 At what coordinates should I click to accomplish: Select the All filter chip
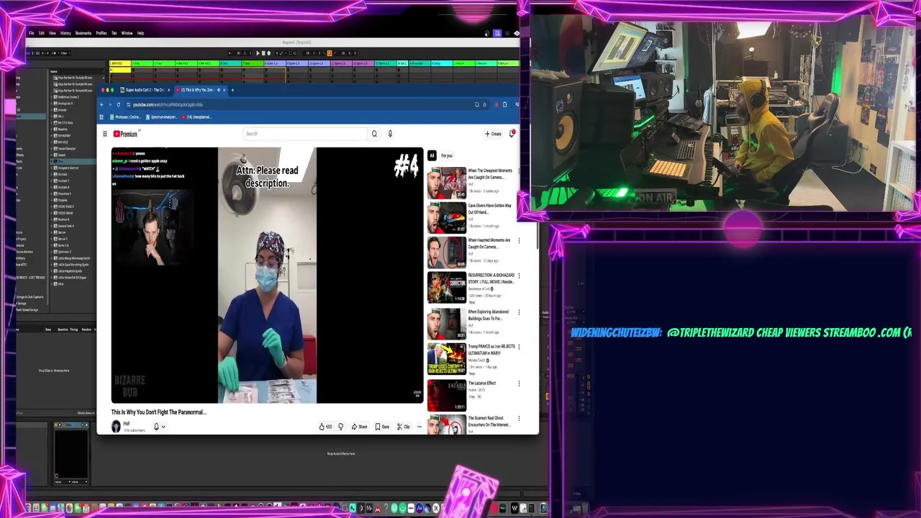pyautogui.click(x=432, y=155)
